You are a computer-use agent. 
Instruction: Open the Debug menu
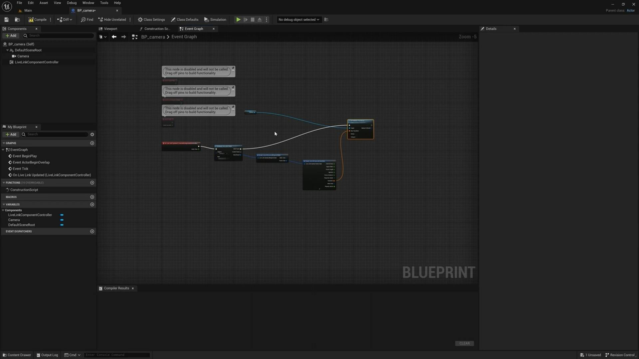[72, 3]
